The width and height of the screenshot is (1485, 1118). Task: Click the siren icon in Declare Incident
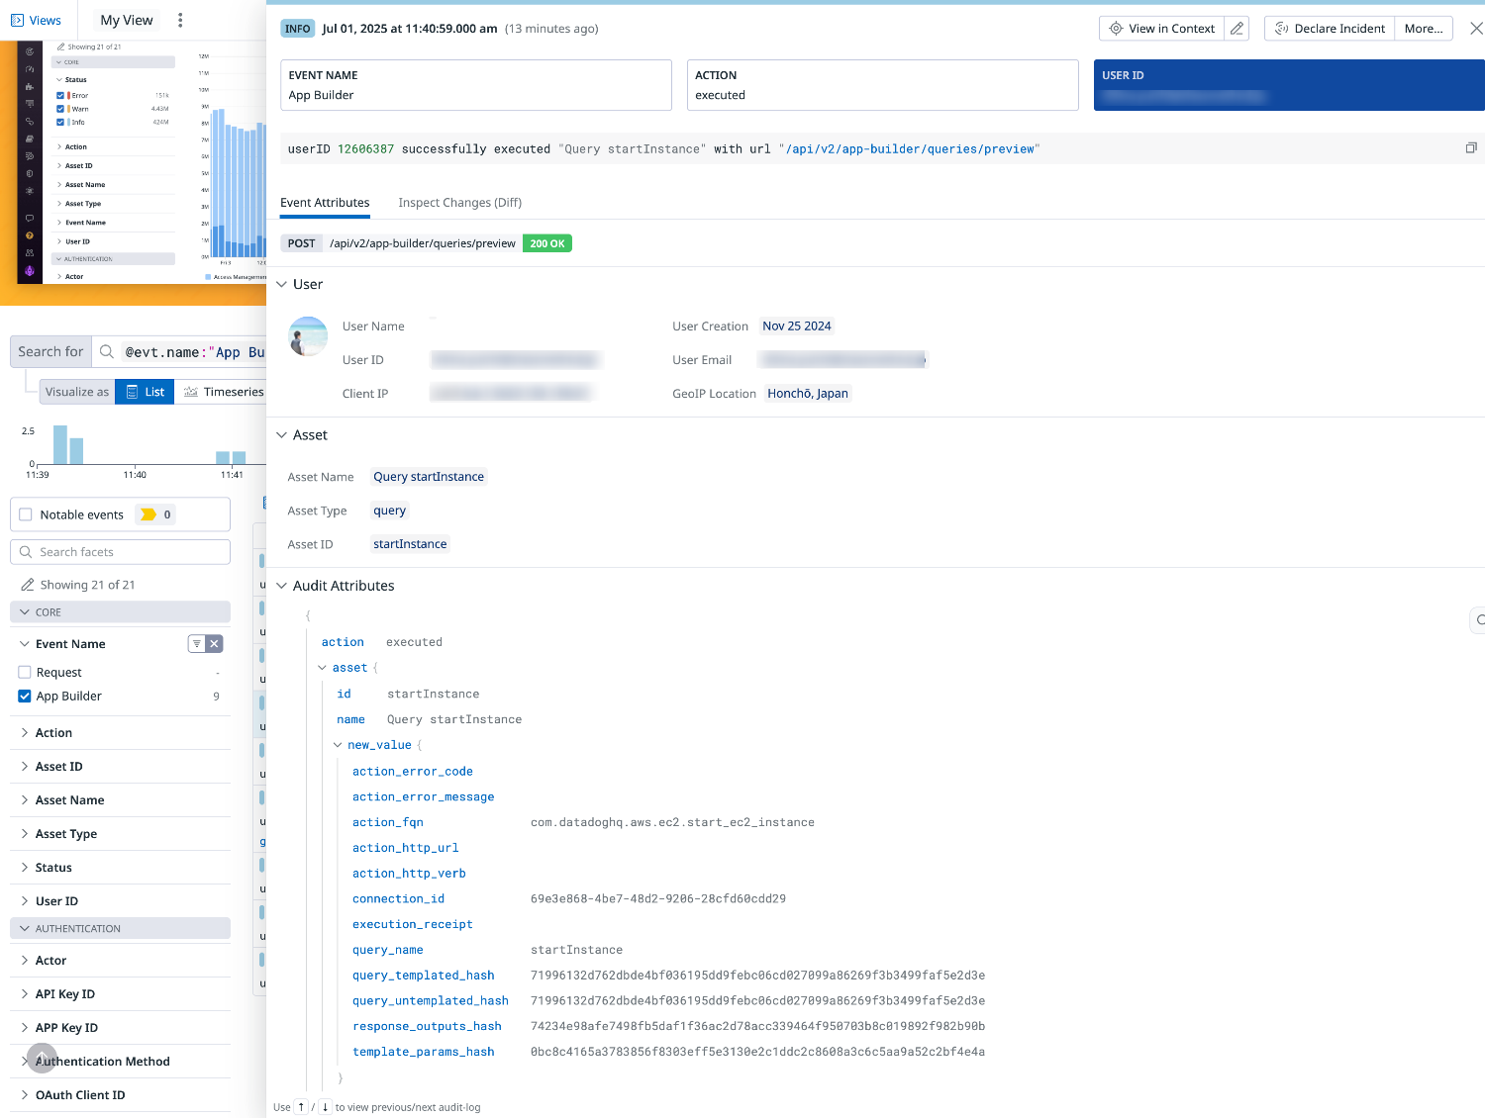tap(1281, 29)
